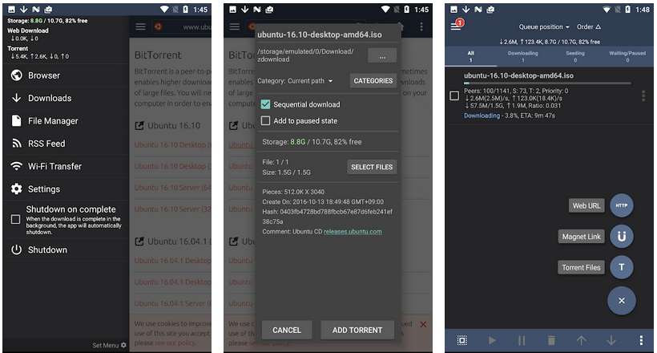Click the Shutdown power icon

coord(16,250)
